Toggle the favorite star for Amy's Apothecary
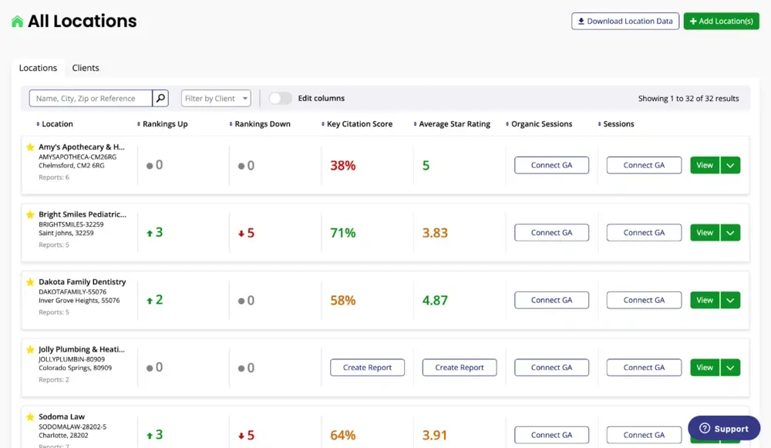The image size is (771, 448). pos(32,147)
